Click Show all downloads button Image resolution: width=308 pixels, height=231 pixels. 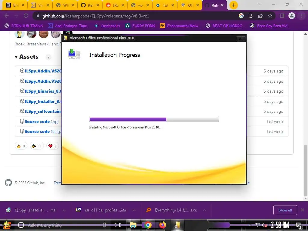285,210
